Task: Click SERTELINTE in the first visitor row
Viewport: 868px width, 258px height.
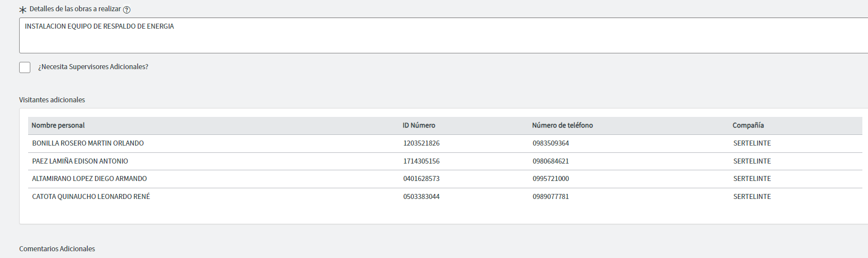Action: pyautogui.click(x=752, y=143)
